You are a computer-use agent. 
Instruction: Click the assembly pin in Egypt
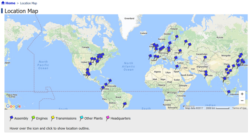pyautogui.click(x=177, y=67)
